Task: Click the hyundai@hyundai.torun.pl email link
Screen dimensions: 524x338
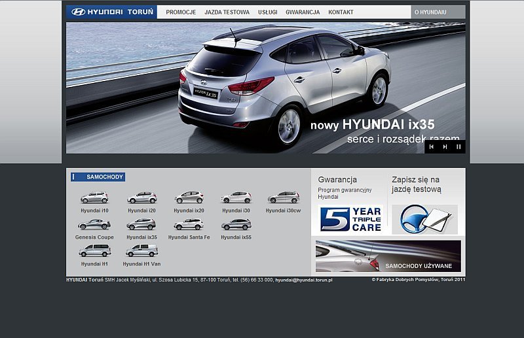Action: [304, 280]
